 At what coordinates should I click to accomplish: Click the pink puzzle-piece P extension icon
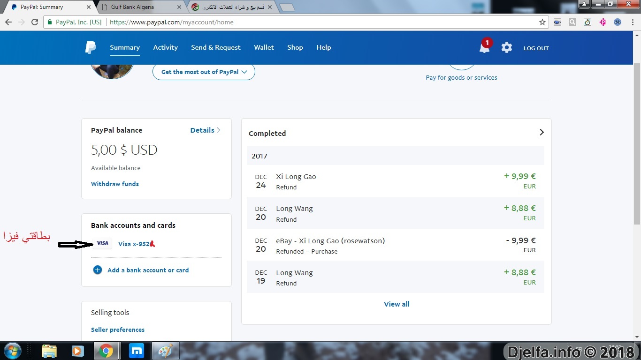tap(603, 22)
